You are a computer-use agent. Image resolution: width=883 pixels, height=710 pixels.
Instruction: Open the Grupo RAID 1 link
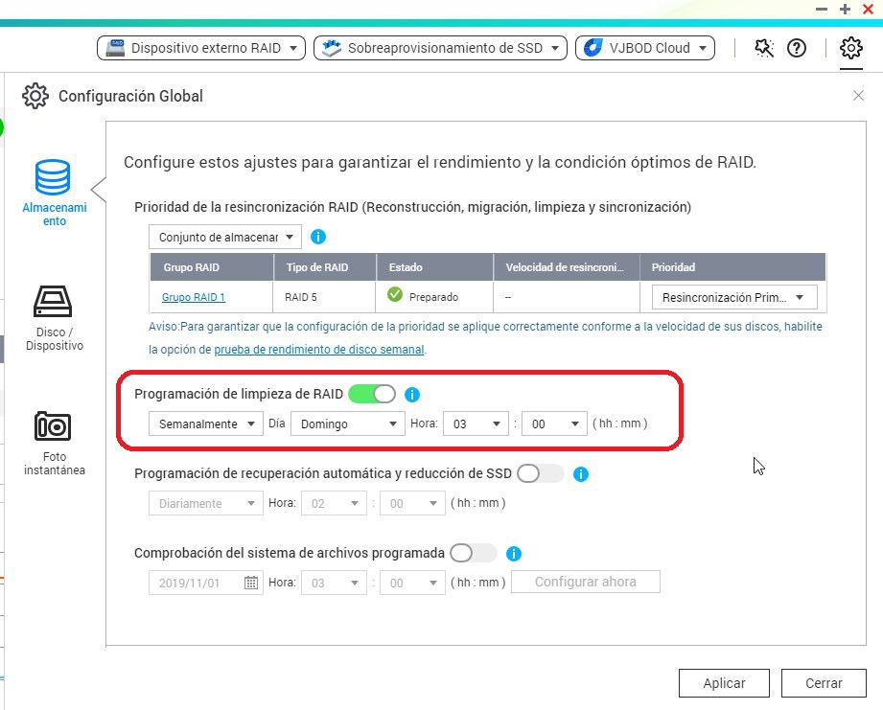tap(194, 298)
